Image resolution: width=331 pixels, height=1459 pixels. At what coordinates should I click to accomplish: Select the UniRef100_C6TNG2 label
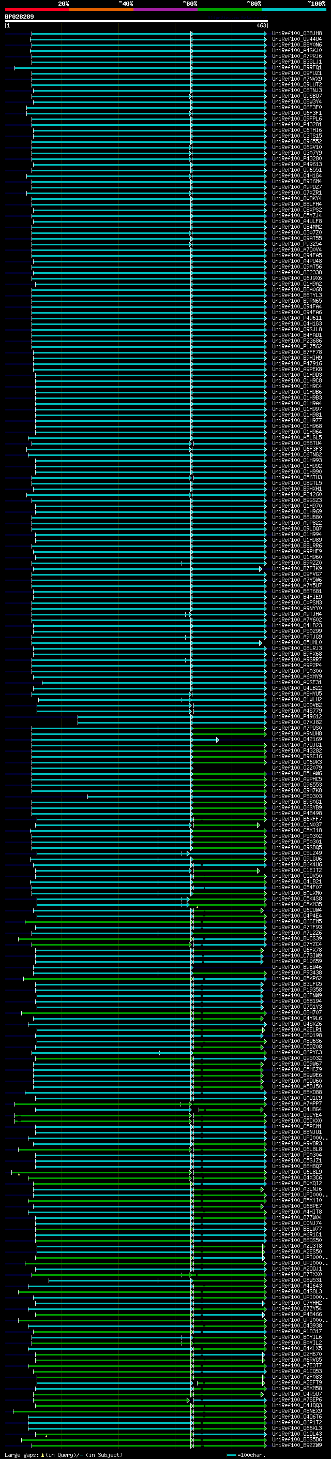tap(296, 455)
